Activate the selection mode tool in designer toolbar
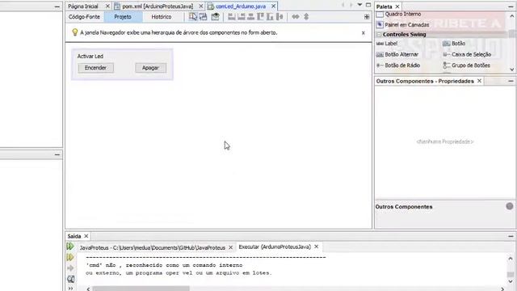The width and height of the screenshot is (517, 291). tap(193, 16)
